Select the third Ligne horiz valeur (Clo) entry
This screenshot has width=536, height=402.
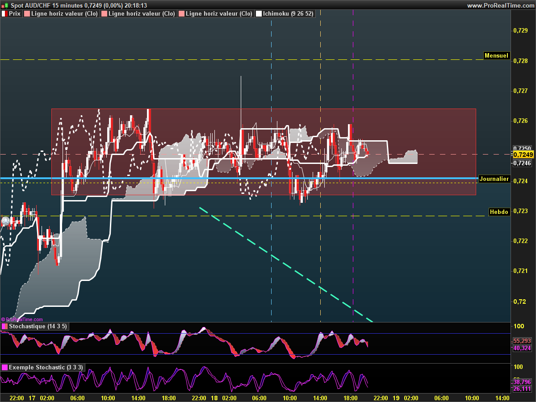point(215,14)
